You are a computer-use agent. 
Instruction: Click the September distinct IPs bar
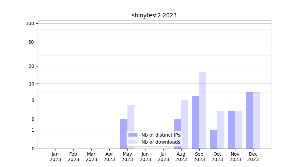pos(196,122)
